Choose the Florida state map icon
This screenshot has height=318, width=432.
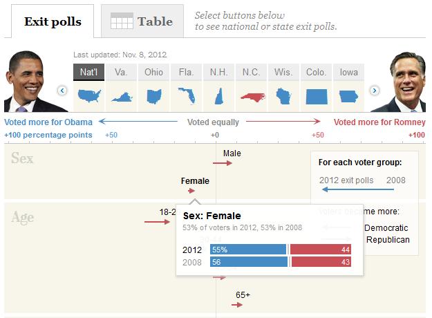tap(187, 96)
